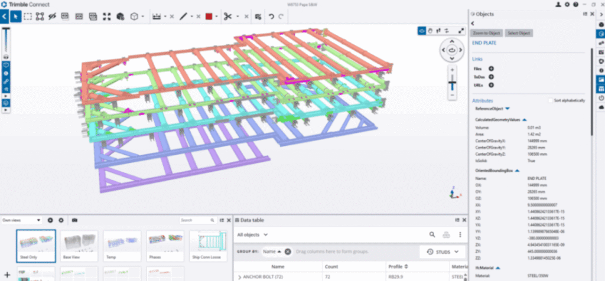This screenshot has width=605, height=281.
Task: Open the Own views dropdown
Action: coord(21,220)
